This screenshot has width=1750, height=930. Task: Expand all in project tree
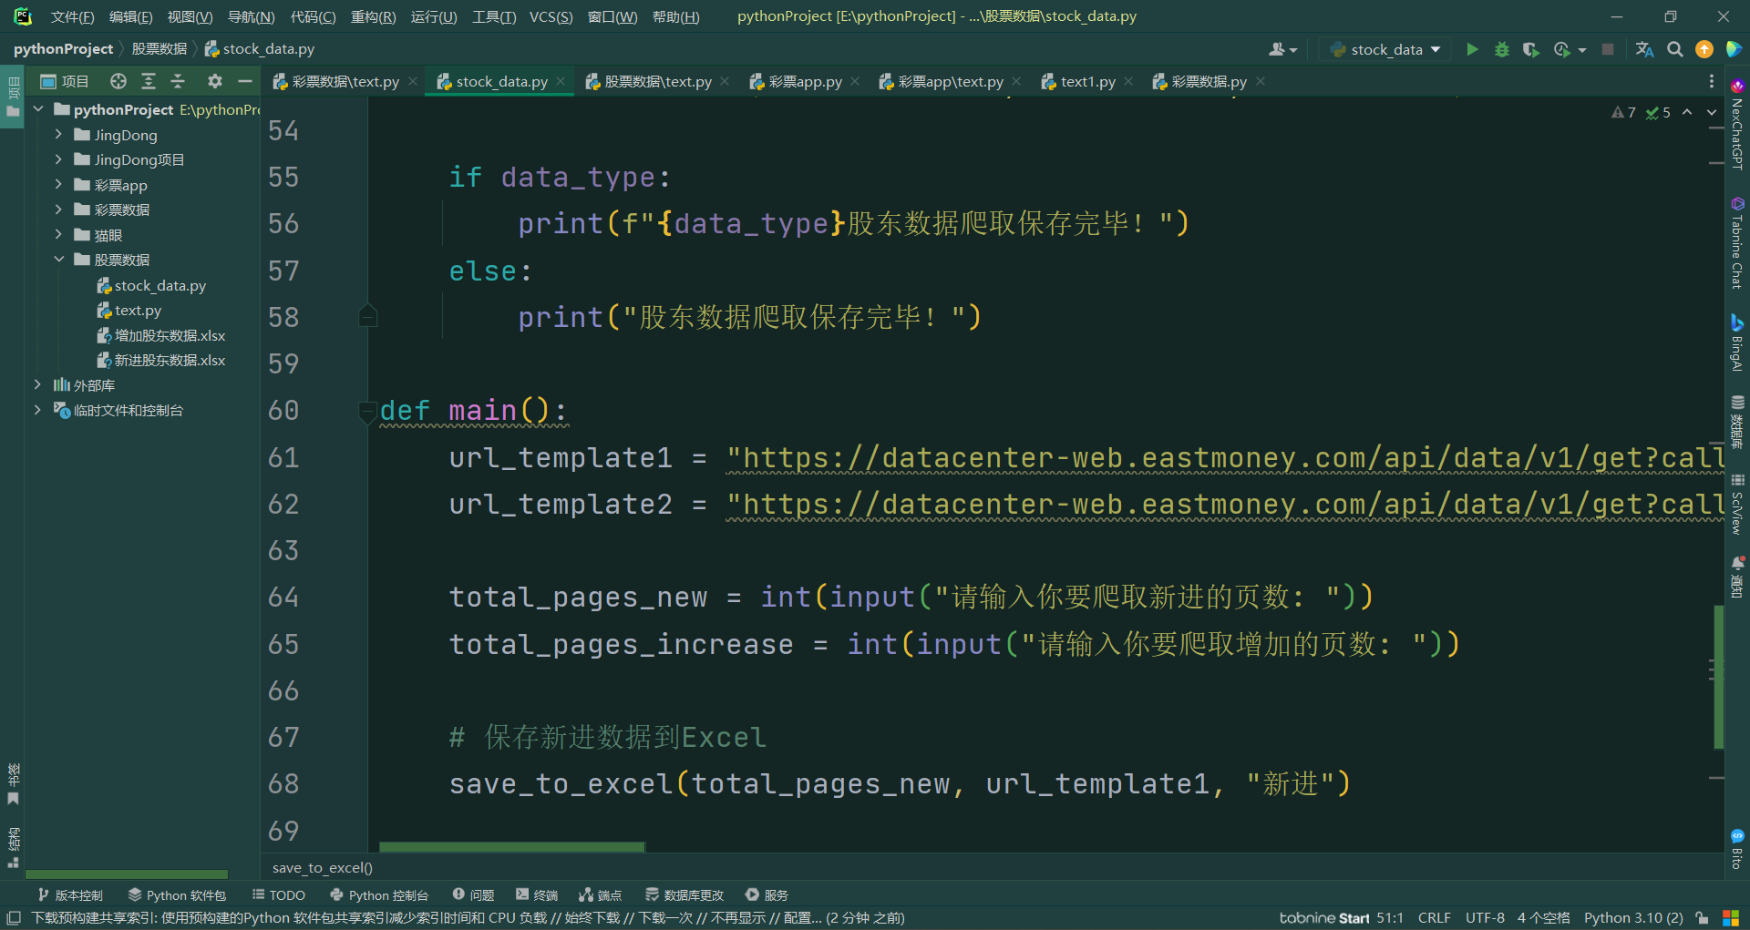pos(149,81)
